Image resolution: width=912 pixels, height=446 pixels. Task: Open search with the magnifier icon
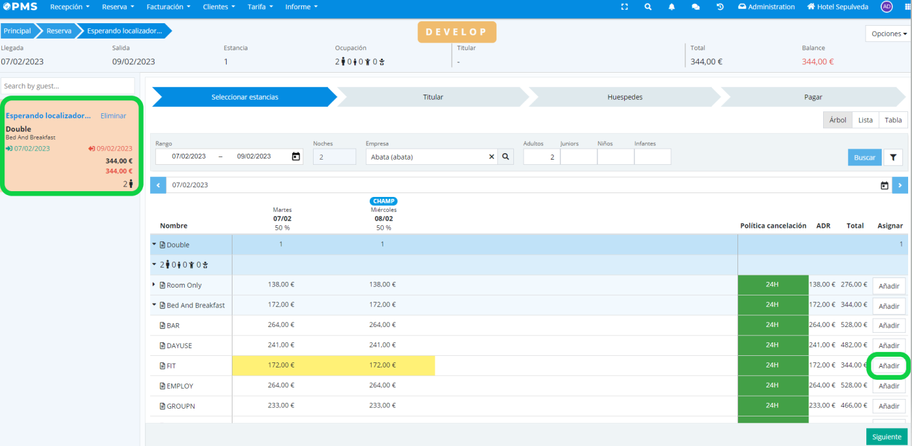pyautogui.click(x=648, y=7)
